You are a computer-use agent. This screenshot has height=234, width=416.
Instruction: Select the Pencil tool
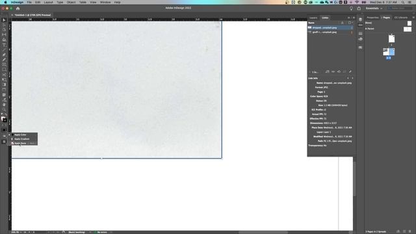(x=4, y=59)
